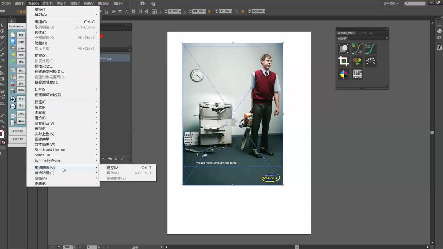This screenshot has width=443, height=249.
Task: Click the CMYK registration mark script icon
Action: pos(344,74)
